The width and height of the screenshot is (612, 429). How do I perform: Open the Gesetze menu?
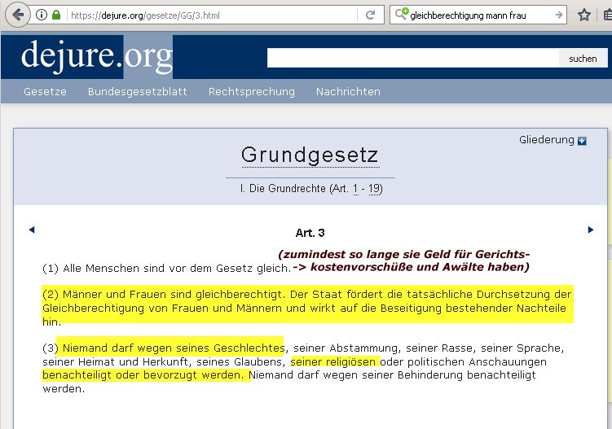click(x=45, y=92)
